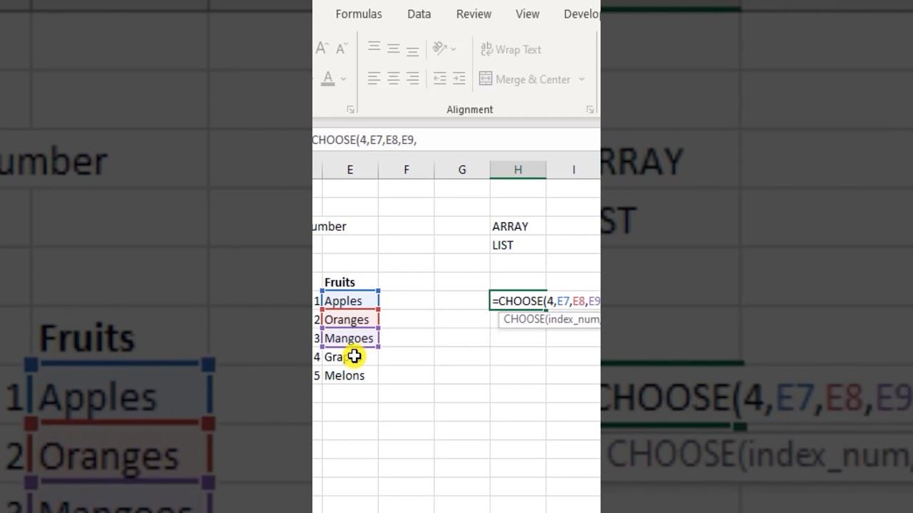This screenshot has width=913, height=513.
Task: Select the Melons cell
Action: click(x=350, y=375)
